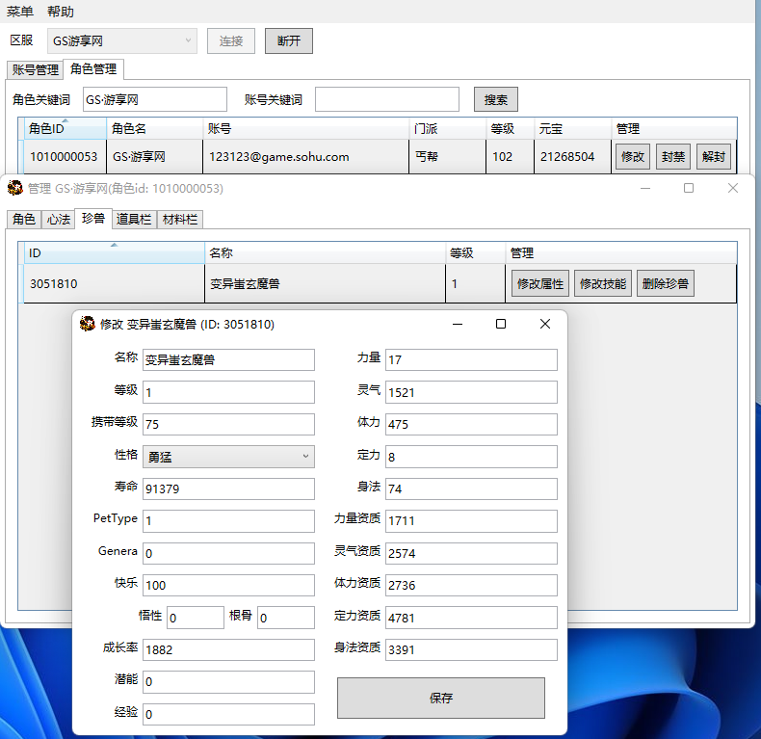The height and width of the screenshot is (739, 761).
Task: Select the 材料栏 tab
Action: (x=178, y=219)
